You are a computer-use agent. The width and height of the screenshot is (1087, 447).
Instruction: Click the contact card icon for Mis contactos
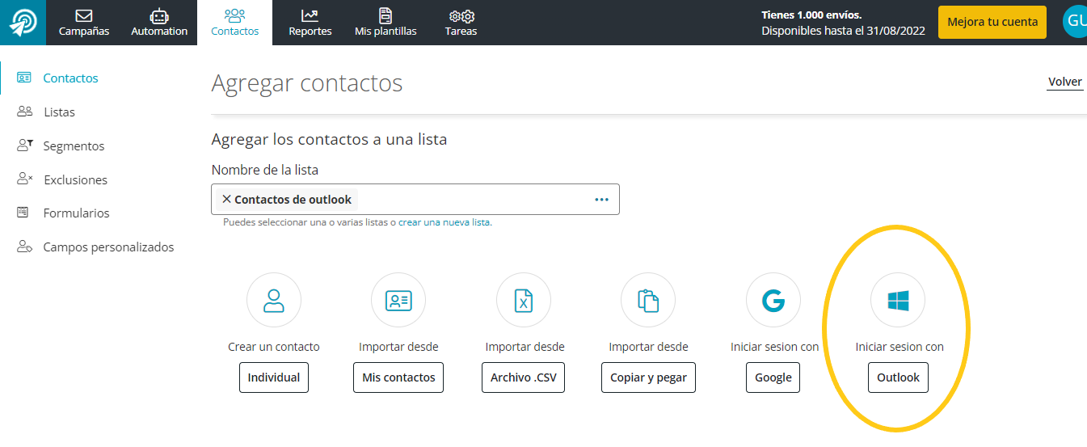point(398,300)
